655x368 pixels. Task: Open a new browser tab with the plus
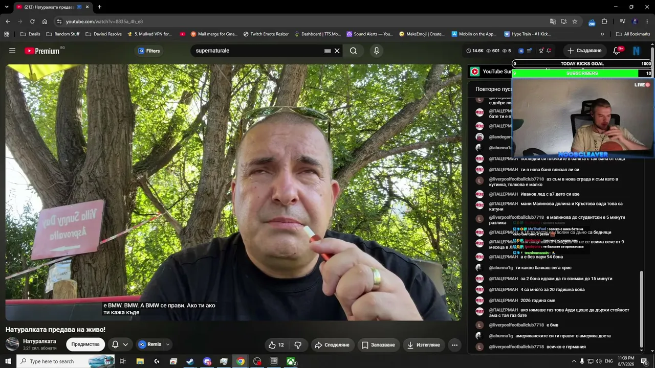click(x=99, y=7)
